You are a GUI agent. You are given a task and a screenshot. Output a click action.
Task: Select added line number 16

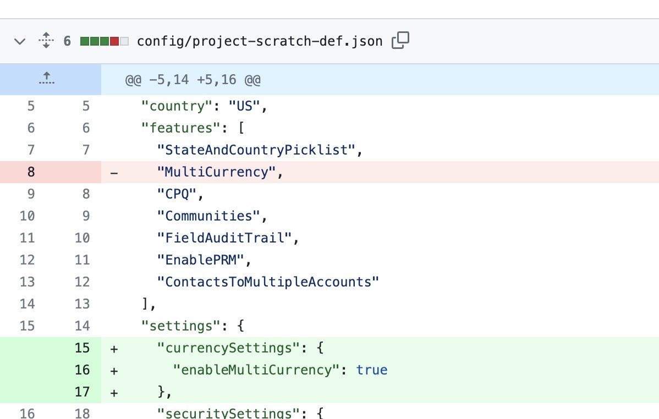pos(83,370)
